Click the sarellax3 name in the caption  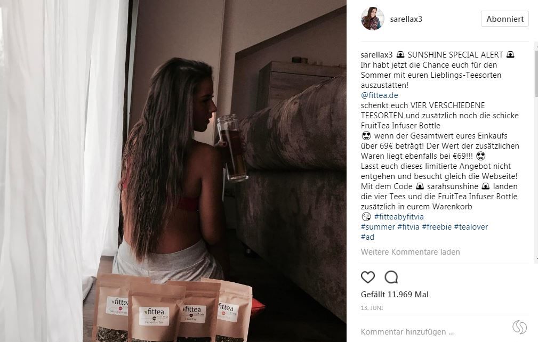[x=376, y=55]
